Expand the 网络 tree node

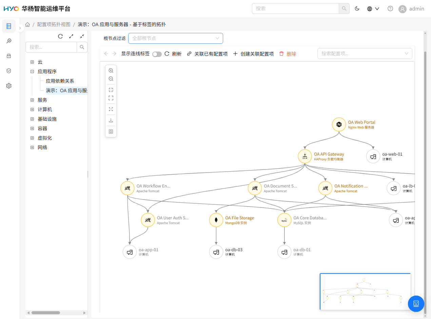point(32,147)
